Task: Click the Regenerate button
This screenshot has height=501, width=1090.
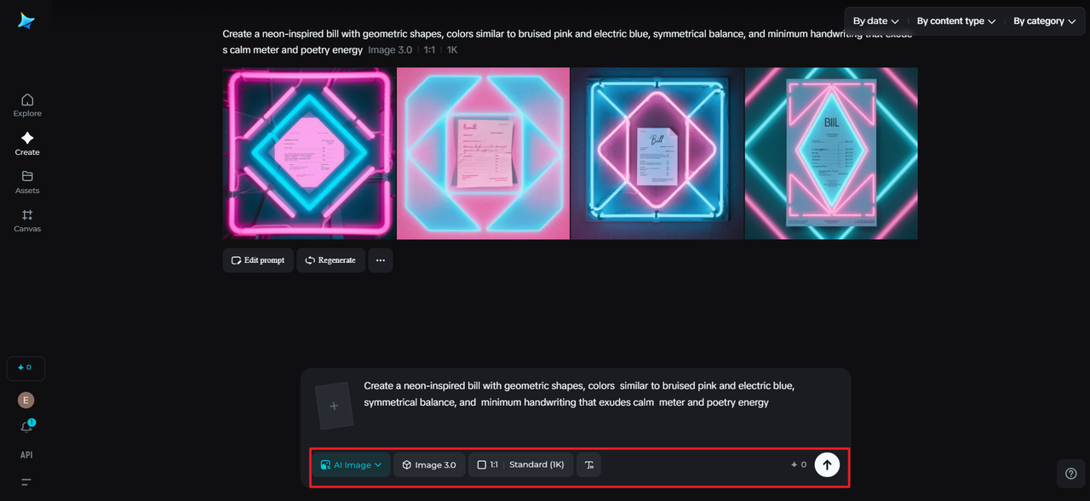Action: click(330, 260)
